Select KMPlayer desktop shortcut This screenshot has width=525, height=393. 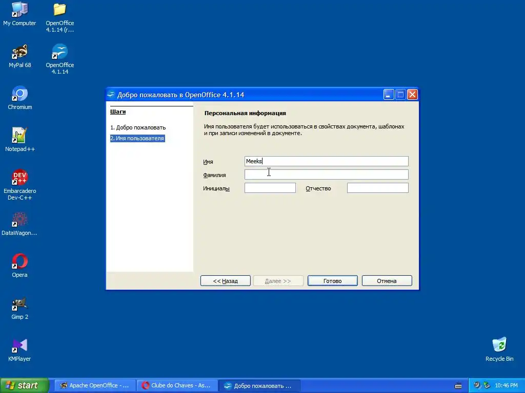click(x=19, y=350)
